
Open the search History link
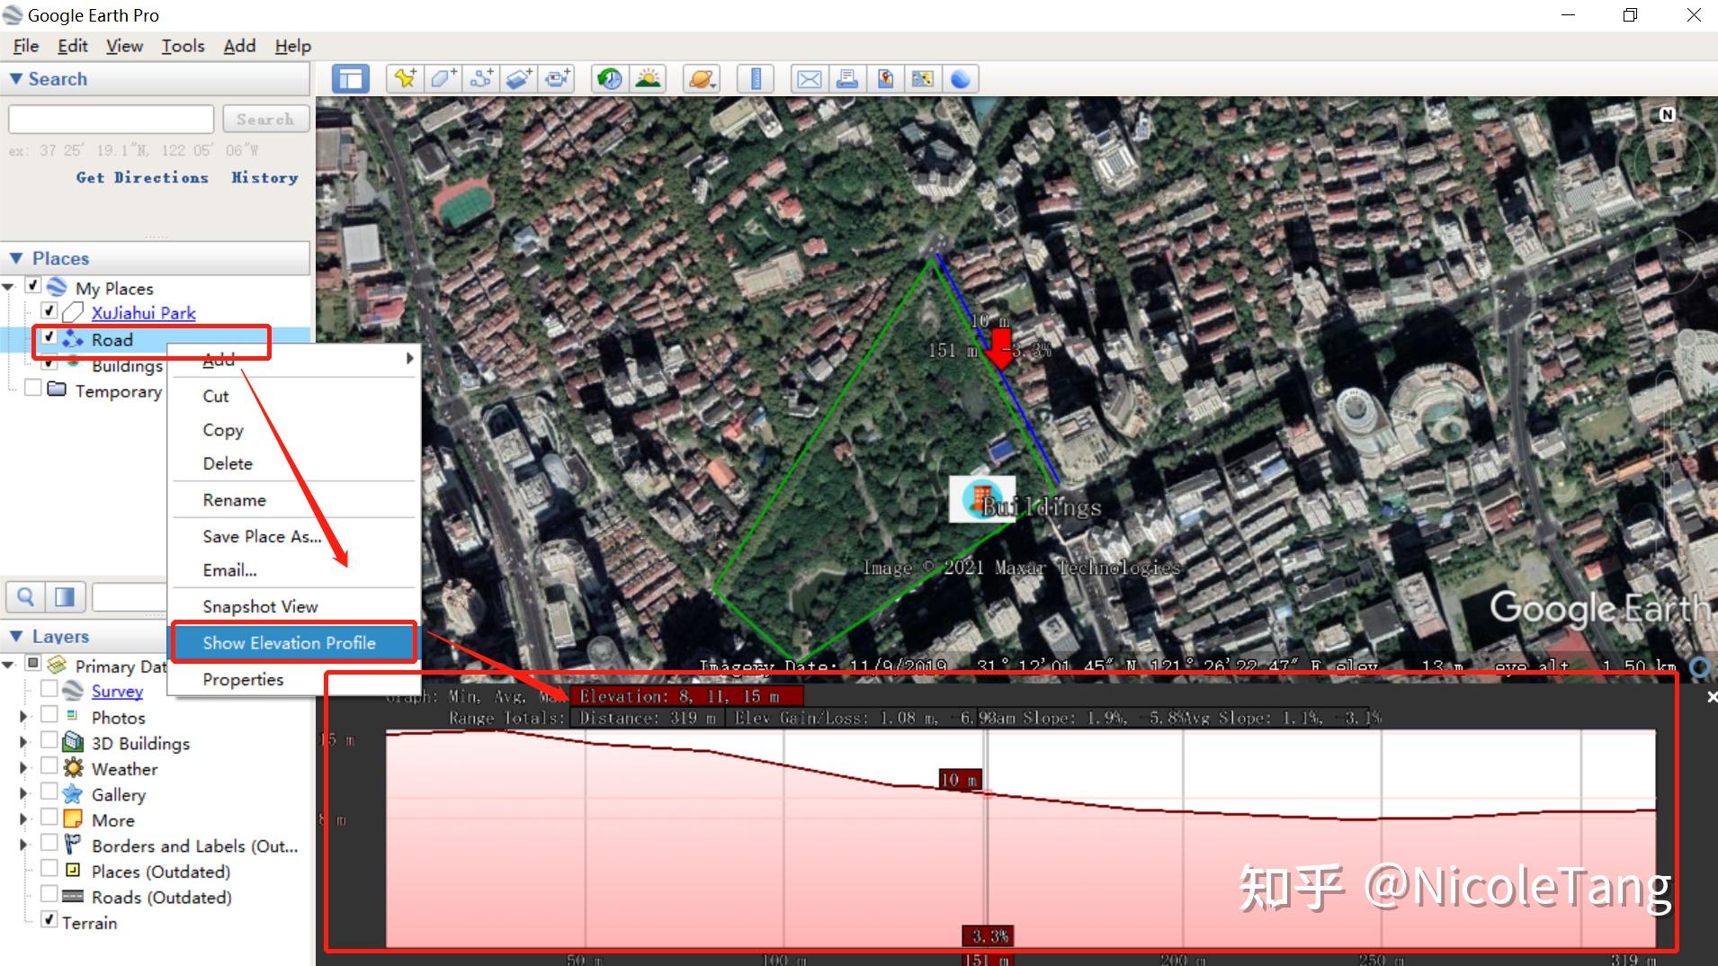pyautogui.click(x=264, y=177)
